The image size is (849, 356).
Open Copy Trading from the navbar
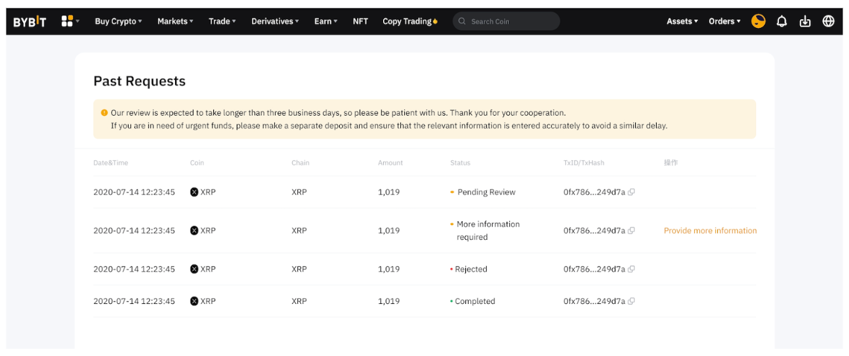(x=409, y=21)
